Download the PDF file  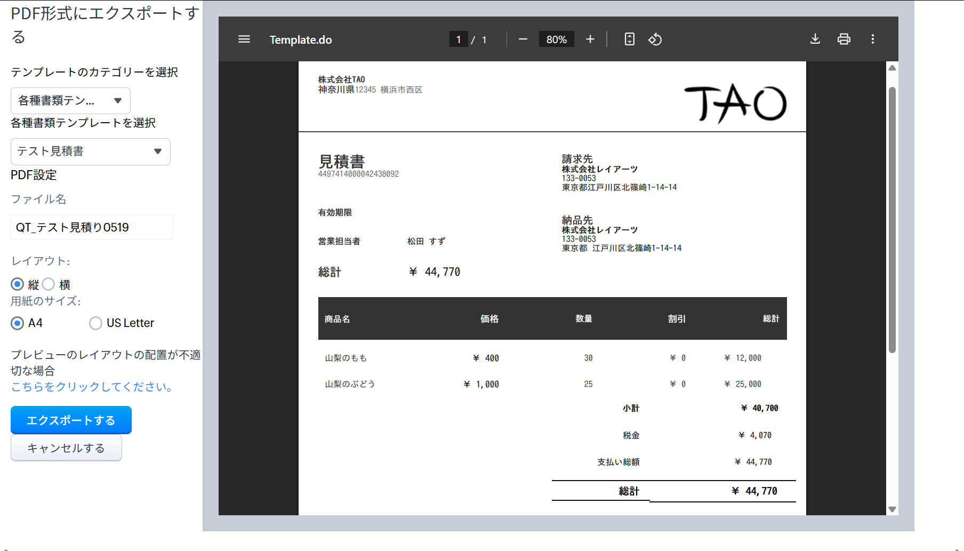(x=815, y=39)
